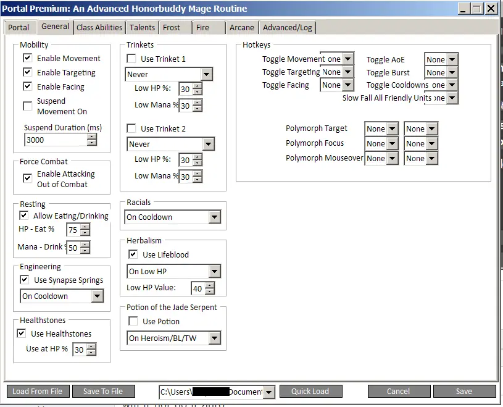Click Suspend Duration input field
The width and height of the screenshot is (503, 407).
(56, 140)
